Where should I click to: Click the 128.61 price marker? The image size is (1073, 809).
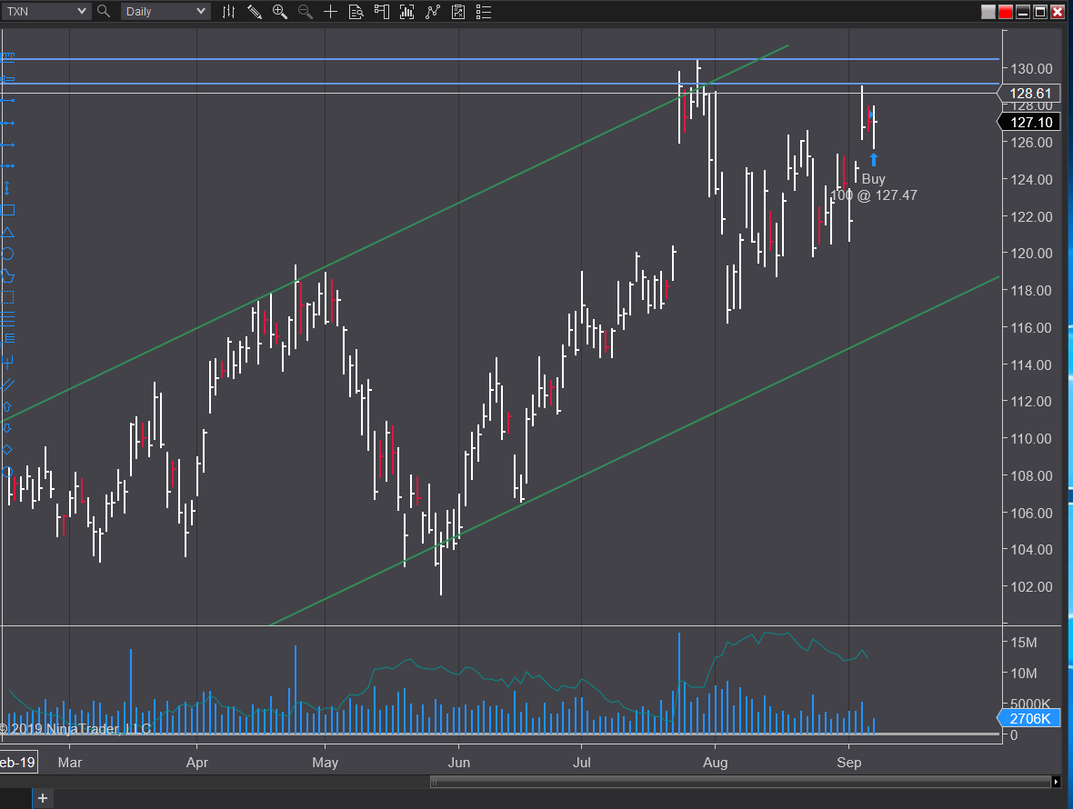(1030, 93)
